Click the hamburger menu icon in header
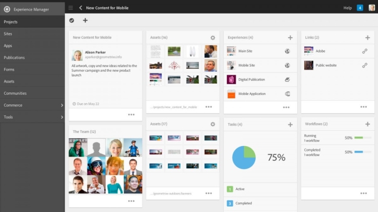 tap(71, 8)
